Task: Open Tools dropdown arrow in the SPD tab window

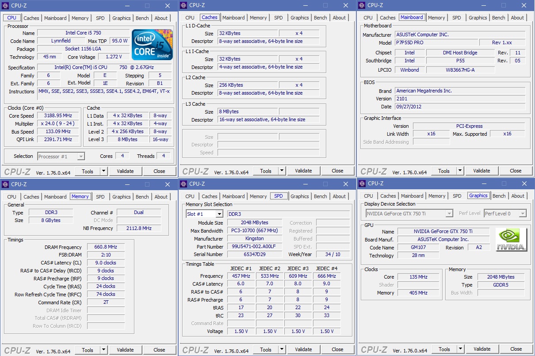Action: (x=282, y=349)
